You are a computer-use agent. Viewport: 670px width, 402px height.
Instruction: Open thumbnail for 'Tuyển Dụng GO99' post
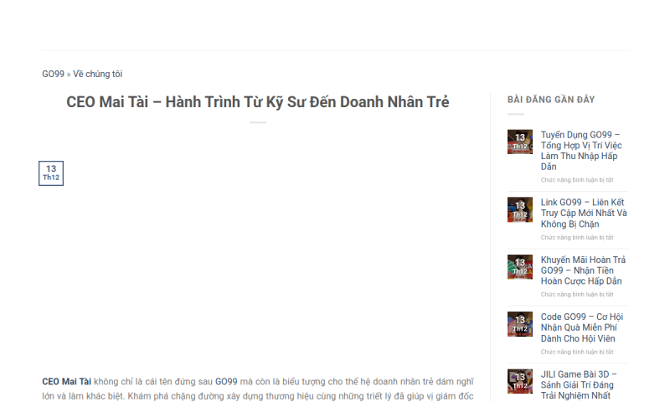[520, 142]
